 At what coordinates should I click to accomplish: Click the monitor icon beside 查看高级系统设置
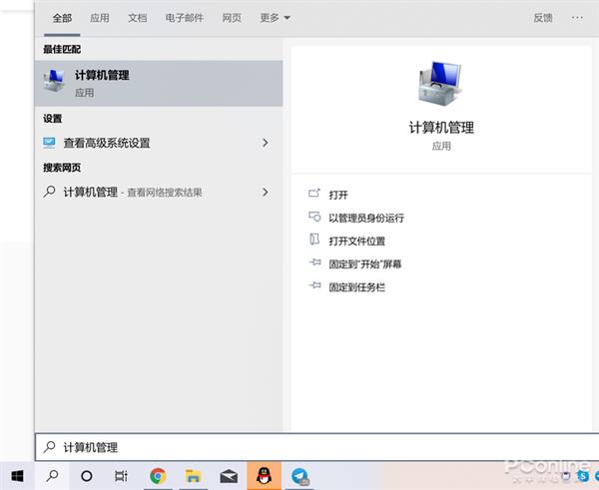coord(49,143)
